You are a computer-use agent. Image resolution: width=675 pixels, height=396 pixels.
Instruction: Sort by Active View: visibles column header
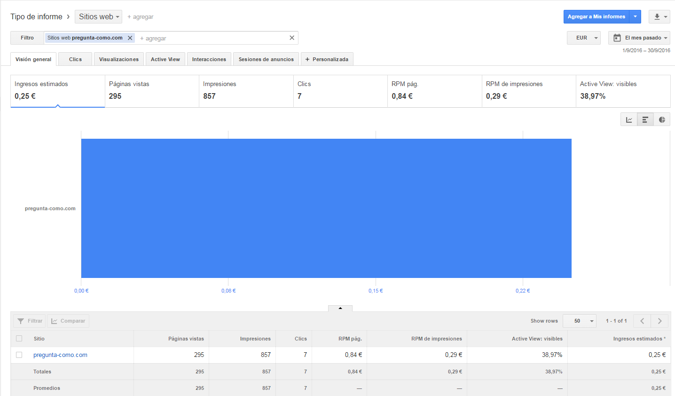point(537,339)
